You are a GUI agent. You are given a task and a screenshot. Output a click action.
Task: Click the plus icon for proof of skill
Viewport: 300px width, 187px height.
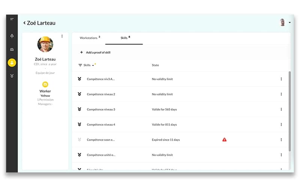(81, 52)
